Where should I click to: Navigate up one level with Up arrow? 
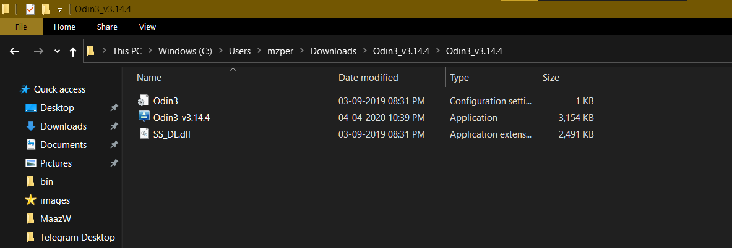pos(73,51)
